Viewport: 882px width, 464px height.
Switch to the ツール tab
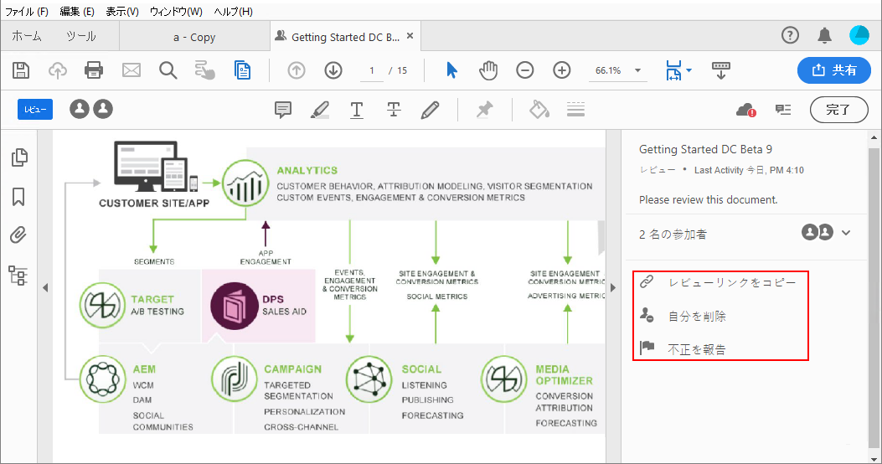81,37
